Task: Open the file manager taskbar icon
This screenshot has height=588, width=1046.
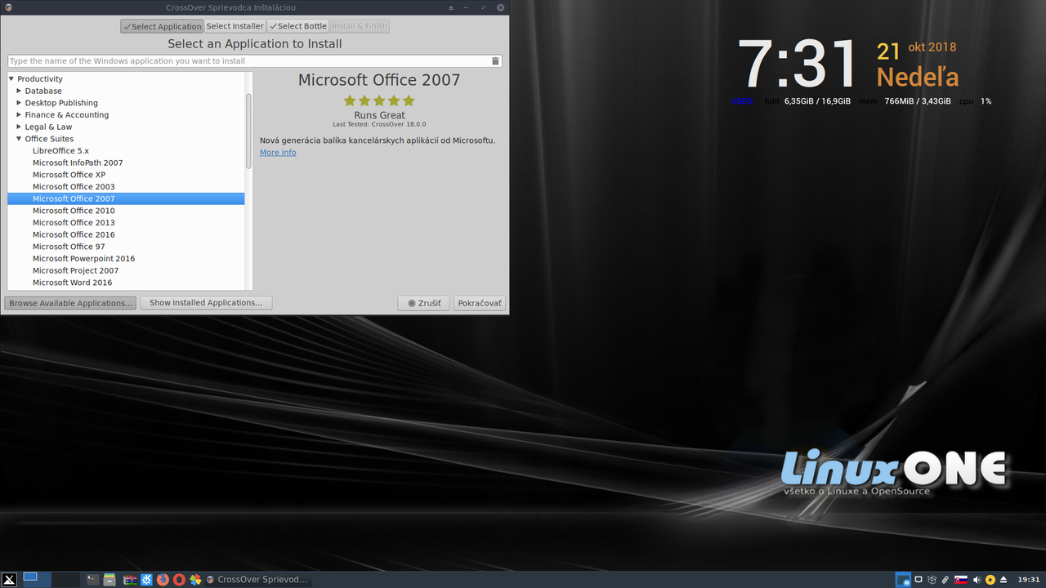Action: 110,580
